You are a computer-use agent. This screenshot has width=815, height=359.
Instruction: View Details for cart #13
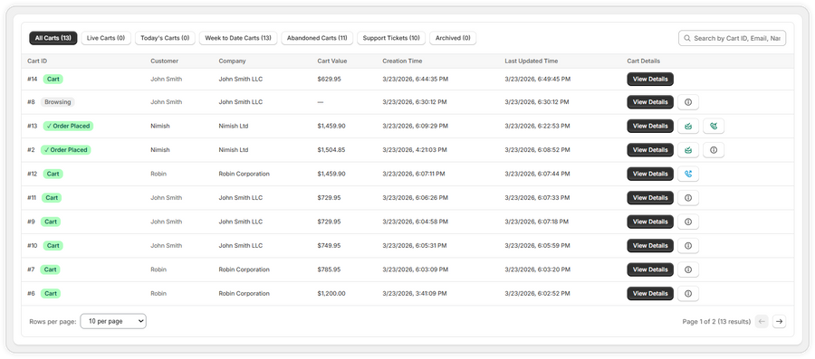pos(650,126)
